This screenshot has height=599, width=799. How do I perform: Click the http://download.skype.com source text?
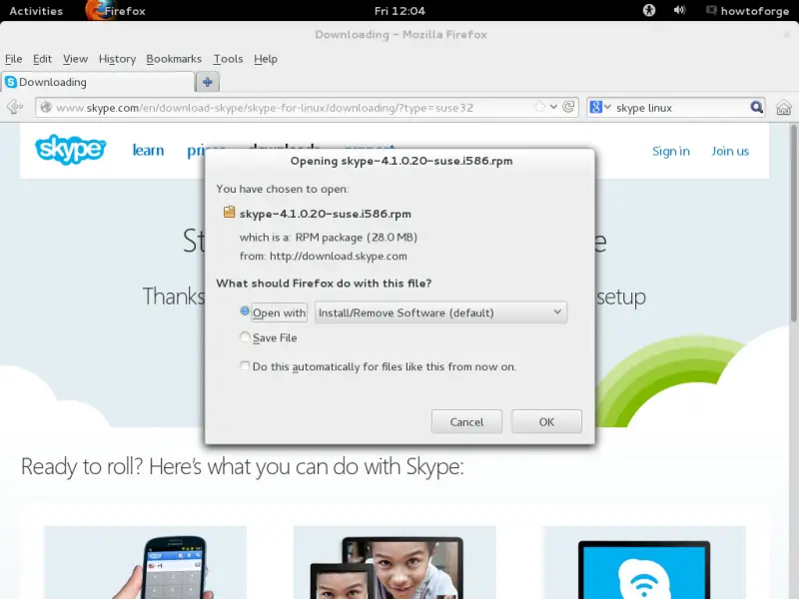click(x=339, y=257)
